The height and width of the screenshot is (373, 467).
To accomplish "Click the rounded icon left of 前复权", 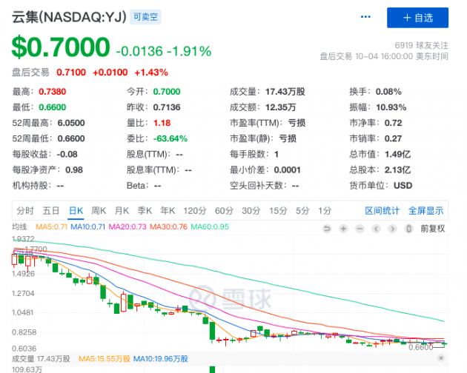I will 409,229.
